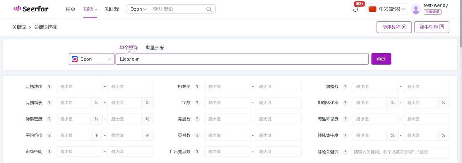
Task: Click 平均价格 maximum value field
Action: click(x=124, y=135)
